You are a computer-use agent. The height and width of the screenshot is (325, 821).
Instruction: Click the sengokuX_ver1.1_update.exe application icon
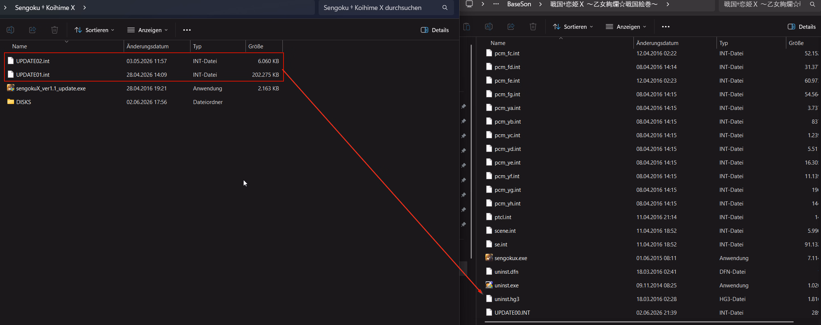11,88
